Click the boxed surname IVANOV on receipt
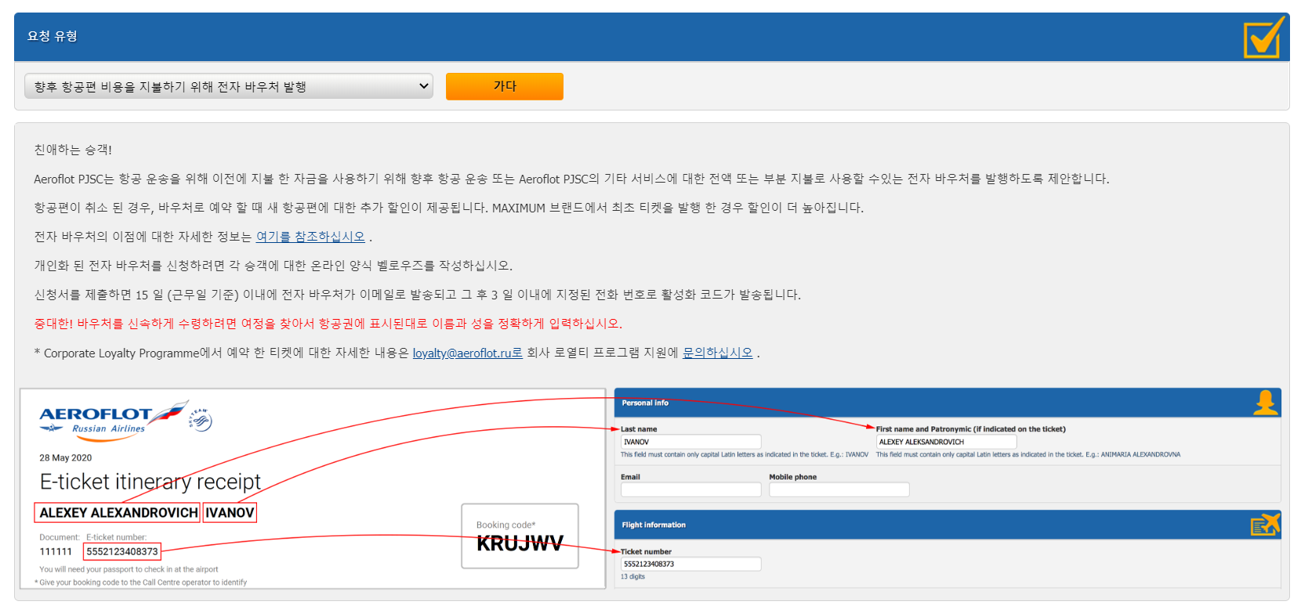Viewport: 1301px width, 605px height. 230,513
